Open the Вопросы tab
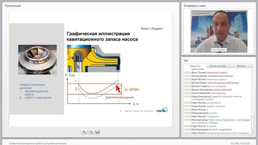258x145 pixels. [241, 66]
